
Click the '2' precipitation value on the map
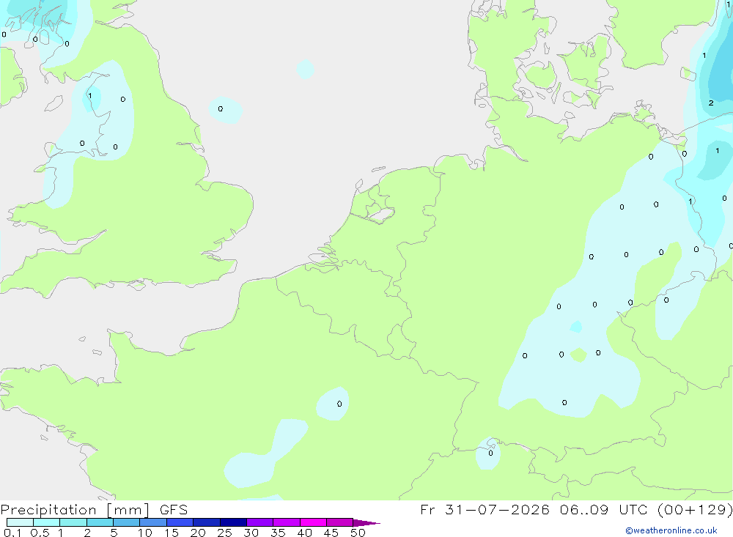tap(711, 103)
